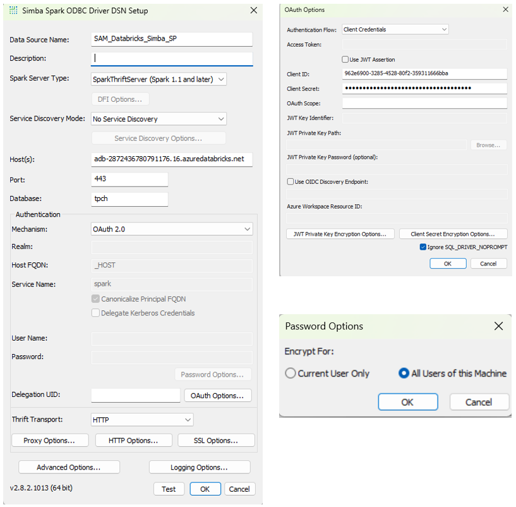
Task: Click the DFI Options button
Action: [x=120, y=99]
